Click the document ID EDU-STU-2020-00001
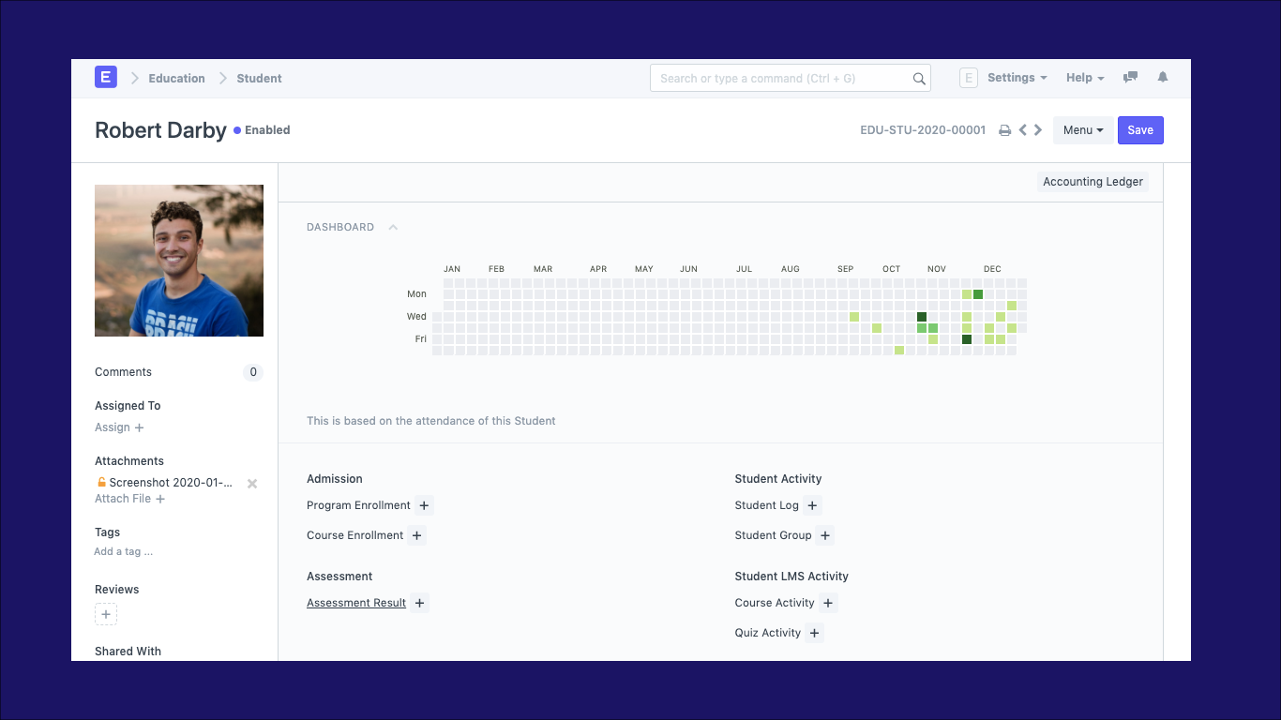The height and width of the screenshot is (720, 1281). pos(923,130)
